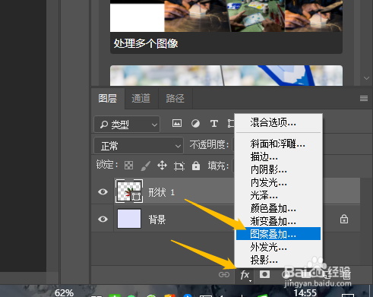Select the 形状 1 layer thumbnail
373x297 pixels.
pyautogui.click(x=129, y=191)
